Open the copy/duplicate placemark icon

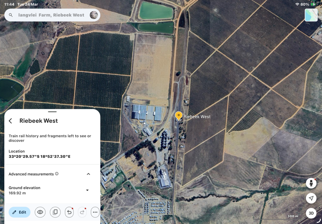point(55,212)
